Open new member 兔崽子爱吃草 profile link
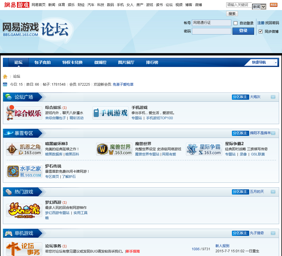 (123, 84)
